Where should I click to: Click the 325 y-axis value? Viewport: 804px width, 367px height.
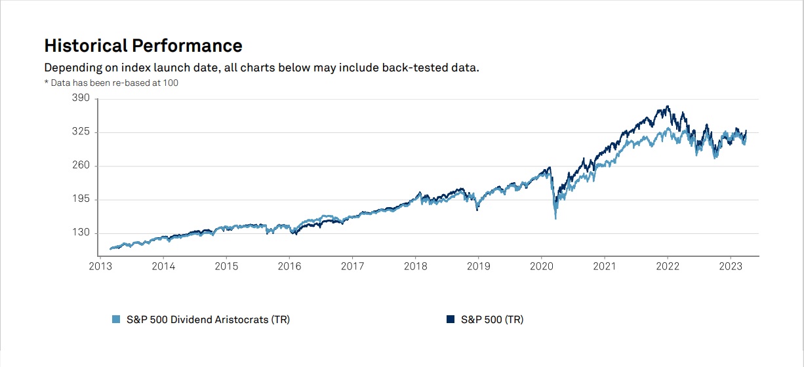click(x=80, y=132)
